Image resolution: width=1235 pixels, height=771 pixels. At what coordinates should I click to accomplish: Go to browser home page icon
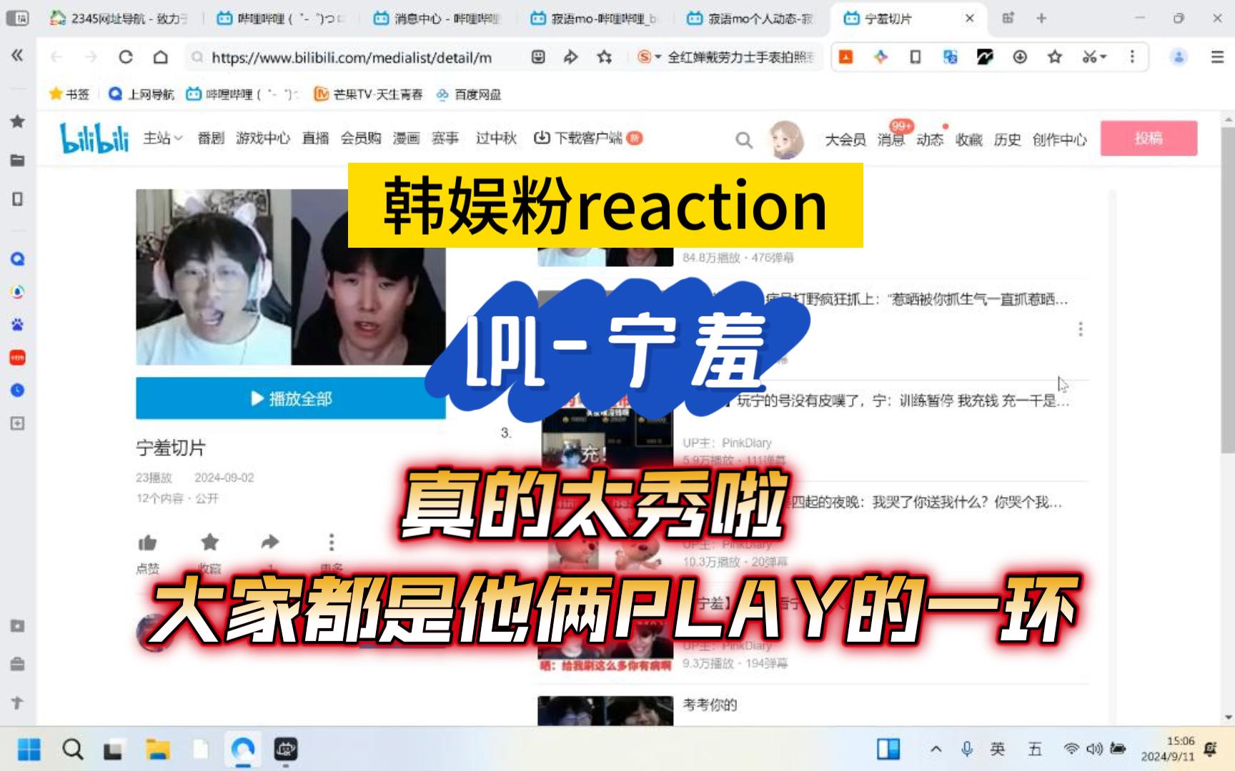(161, 57)
